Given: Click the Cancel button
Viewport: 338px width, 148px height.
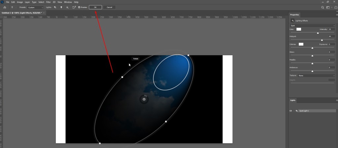Looking at the screenshot, I should (x=109, y=7).
